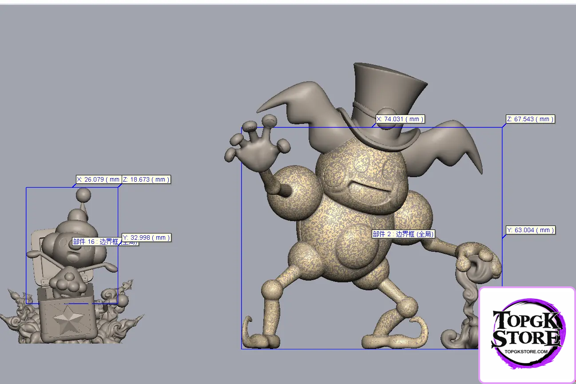This screenshot has height=384, width=576.
Task: Click the Y: 63.004 mm dimension label
Action: pyautogui.click(x=530, y=230)
